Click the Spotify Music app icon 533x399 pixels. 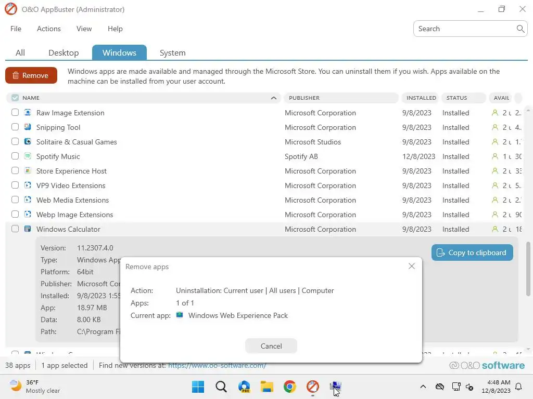click(x=28, y=156)
